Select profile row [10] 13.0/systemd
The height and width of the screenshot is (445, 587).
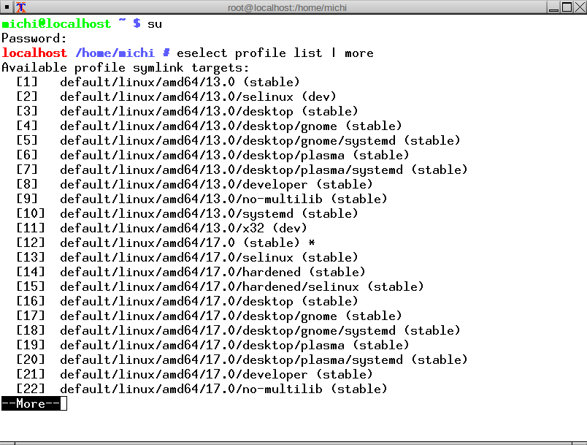[x=187, y=214]
